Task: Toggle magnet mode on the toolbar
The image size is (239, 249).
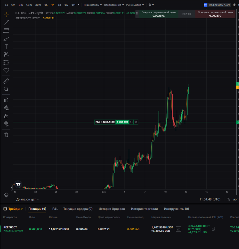Action: pyautogui.click(x=6, y=100)
